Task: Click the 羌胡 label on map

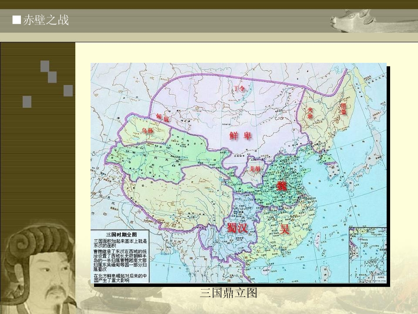Action: point(255,168)
